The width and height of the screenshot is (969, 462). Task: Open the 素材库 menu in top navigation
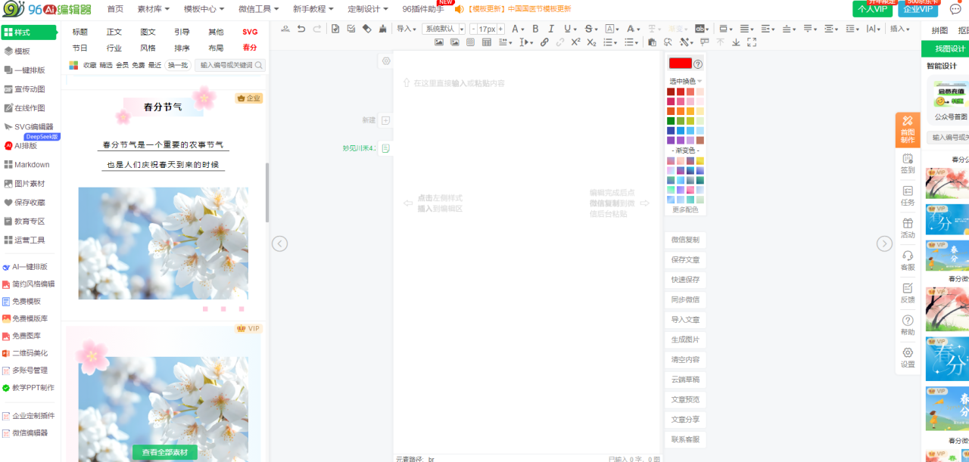click(154, 9)
